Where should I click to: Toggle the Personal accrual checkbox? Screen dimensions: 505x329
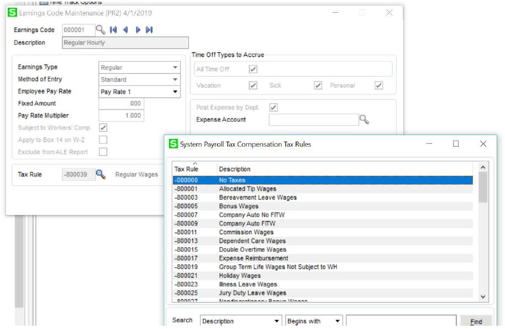coord(379,85)
